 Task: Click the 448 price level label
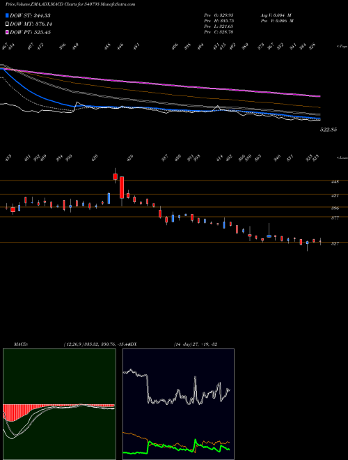(335, 182)
